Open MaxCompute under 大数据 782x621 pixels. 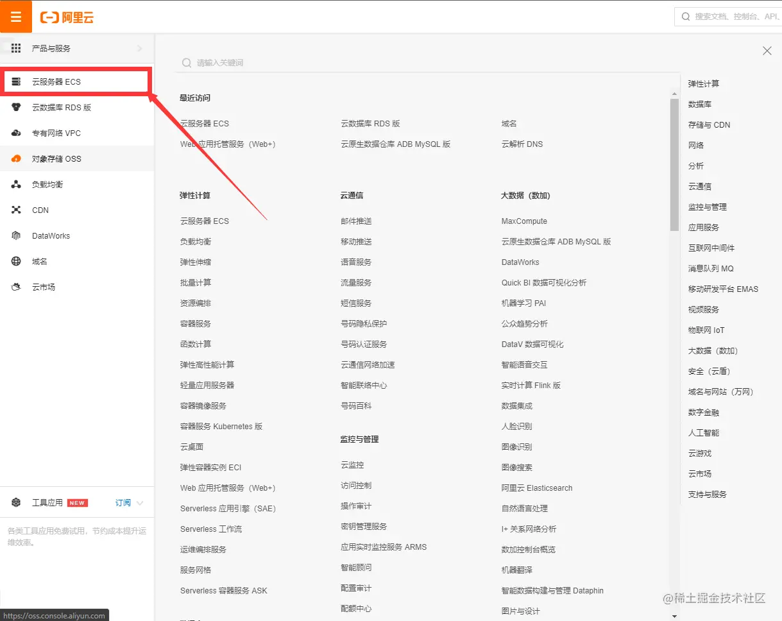point(524,221)
